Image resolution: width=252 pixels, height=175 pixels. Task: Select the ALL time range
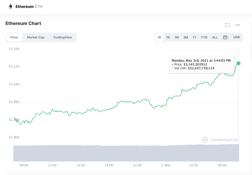point(215,37)
